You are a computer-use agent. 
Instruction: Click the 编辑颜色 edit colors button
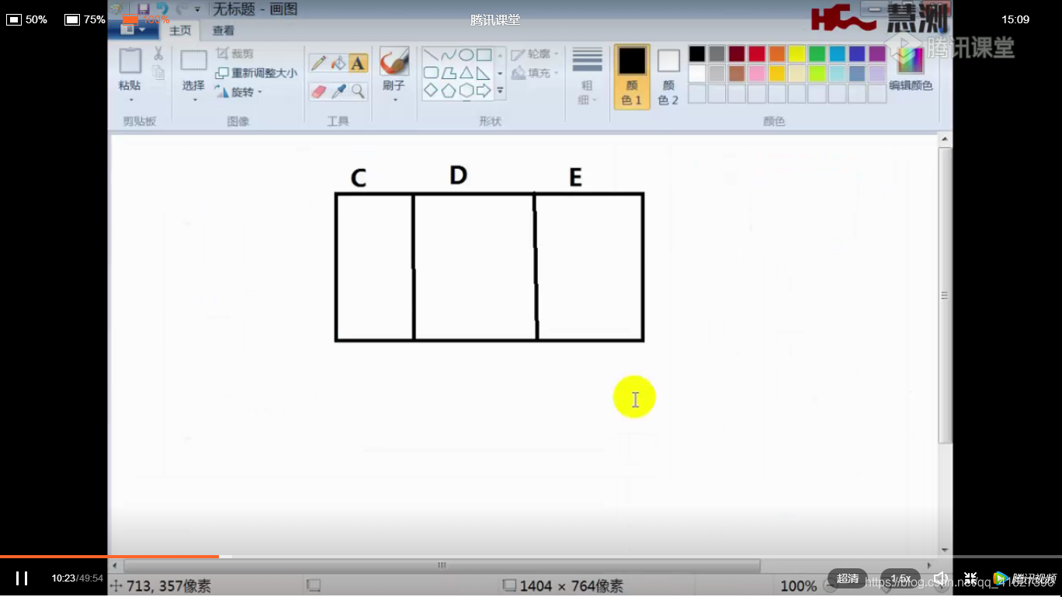click(911, 67)
